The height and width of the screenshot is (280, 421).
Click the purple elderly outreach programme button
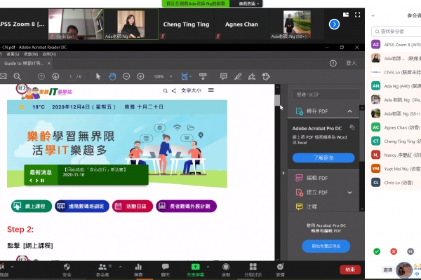[187, 206]
